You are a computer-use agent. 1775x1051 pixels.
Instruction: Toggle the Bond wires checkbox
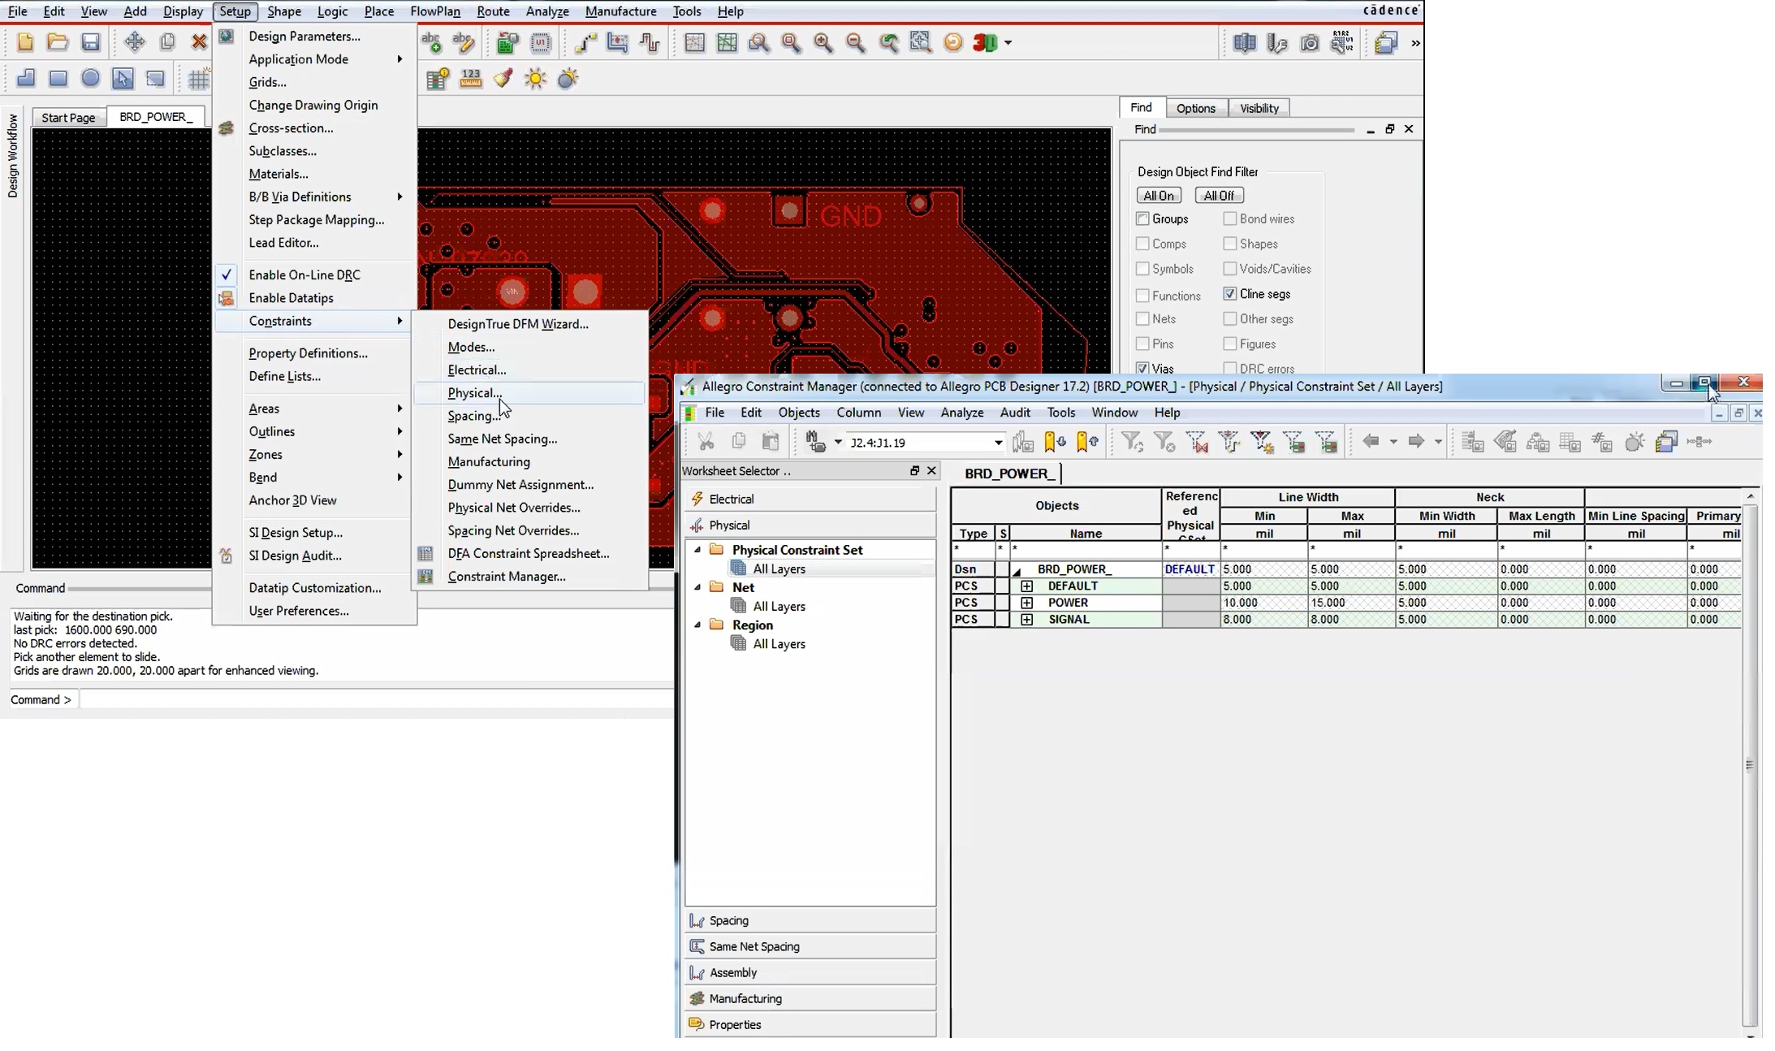(x=1230, y=218)
